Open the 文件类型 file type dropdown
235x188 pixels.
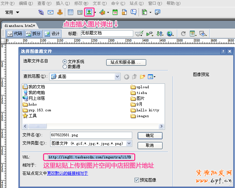coord(129,143)
